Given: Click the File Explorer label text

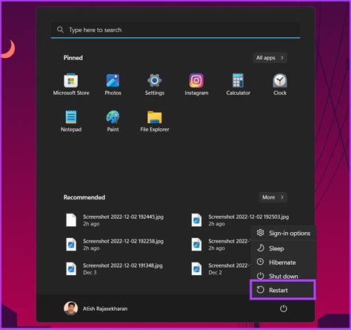Looking at the screenshot, I should click(155, 129).
